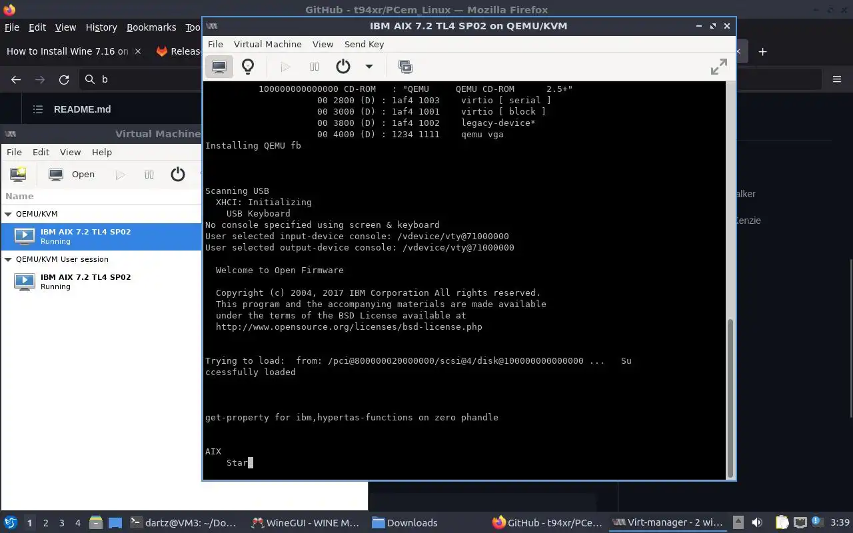The width and height of the screenshot is (853, 533).
Task: Collapse the QEMU/KVM User session group
Action: pyautogui.click(x=8, y=259)
